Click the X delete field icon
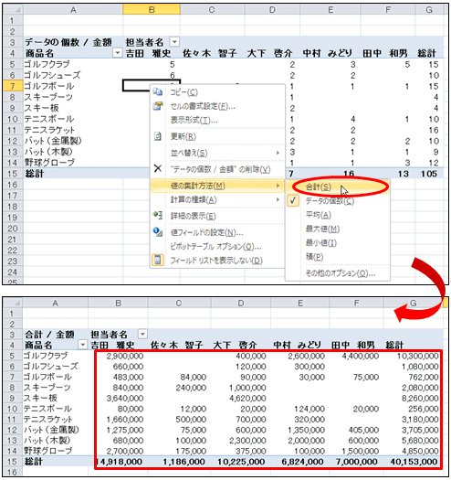Screen dimensions: 451x480 point(157,168)
